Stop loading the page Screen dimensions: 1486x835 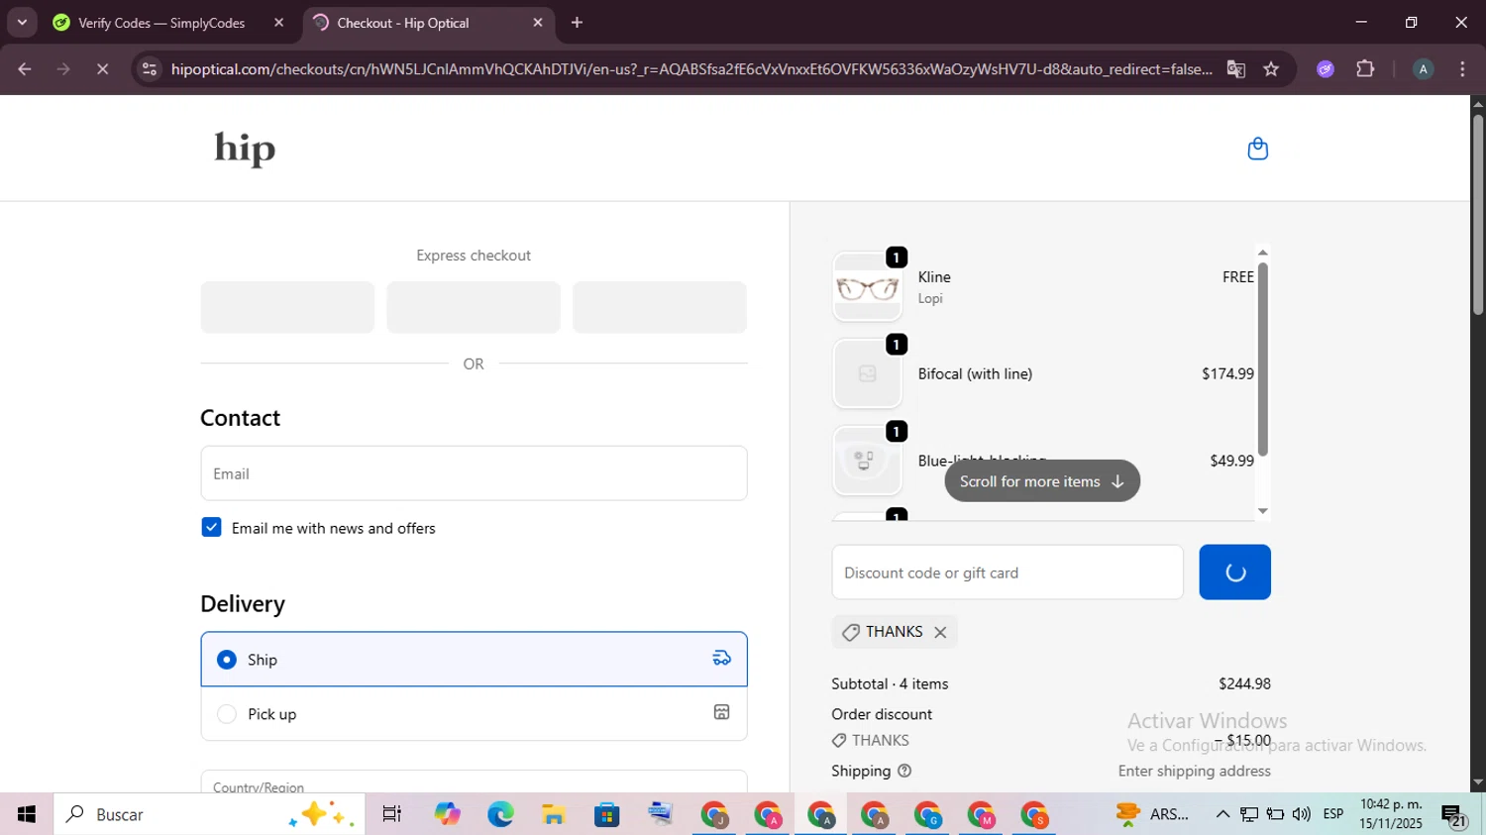click(102, 69)
